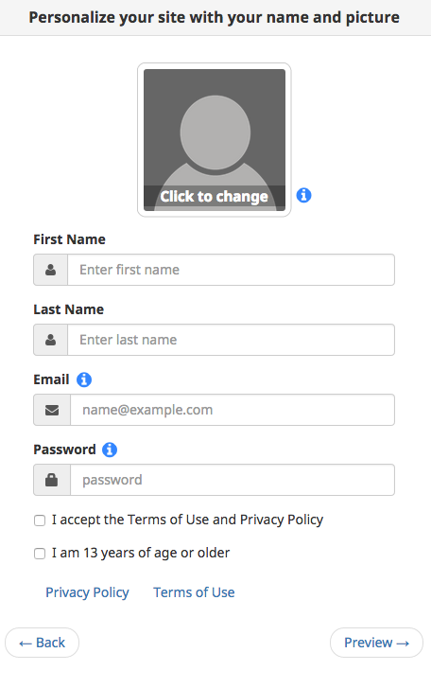The image size is (431, 688).
Task: Click the person icon in Last Name field
Action: (x=51, y=340)
